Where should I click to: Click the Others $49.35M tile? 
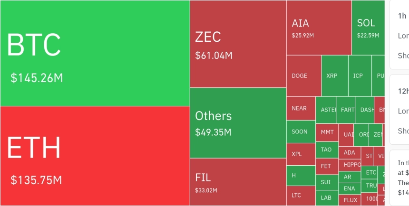[238, 123]
